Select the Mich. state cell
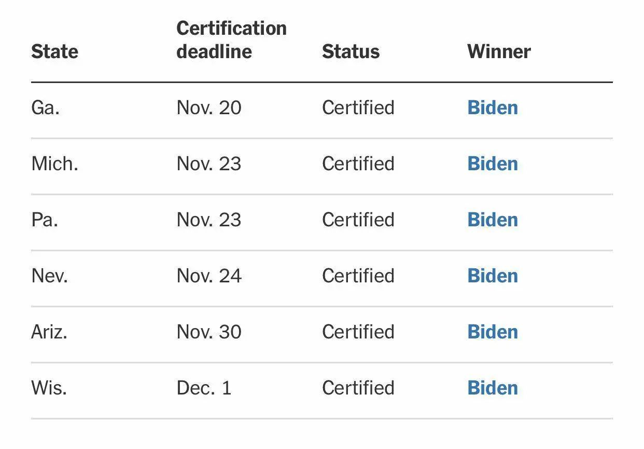 [54, 164]
